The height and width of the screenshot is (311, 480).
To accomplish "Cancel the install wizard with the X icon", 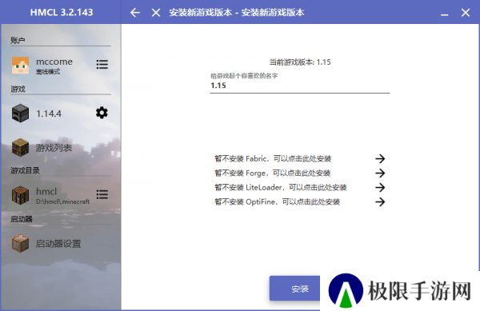I will point(156,13).
